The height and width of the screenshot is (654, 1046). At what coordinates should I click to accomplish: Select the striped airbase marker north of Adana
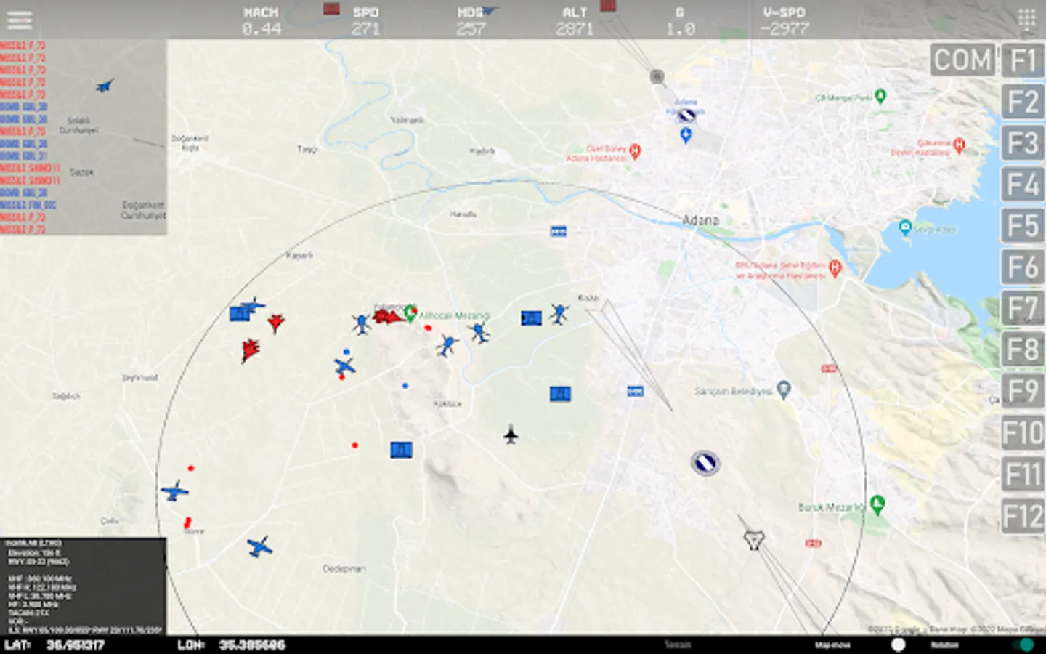pos(686,115)
